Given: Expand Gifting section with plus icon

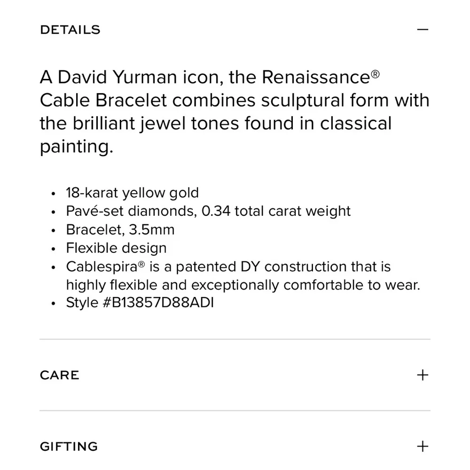Looking at the screenshot, I should click(423, 446).
